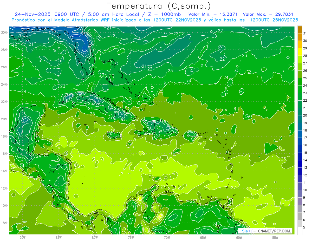Click the "18" contour label on the map

coord(44,29)
